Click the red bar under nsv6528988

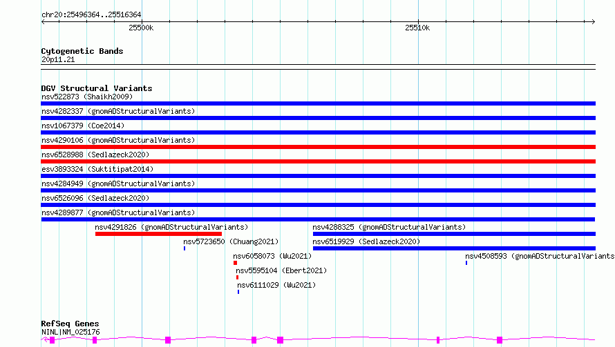[x=318, y=161]
